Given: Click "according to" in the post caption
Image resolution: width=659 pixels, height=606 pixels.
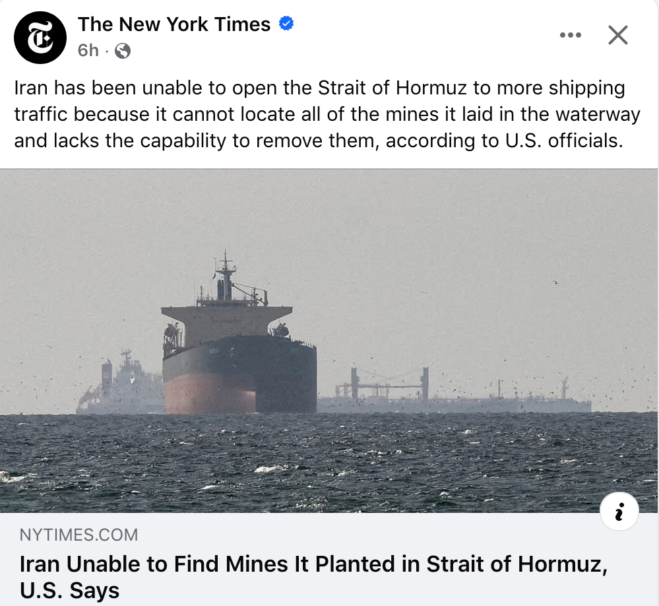Looking at the screenshot, I should 436,141.
